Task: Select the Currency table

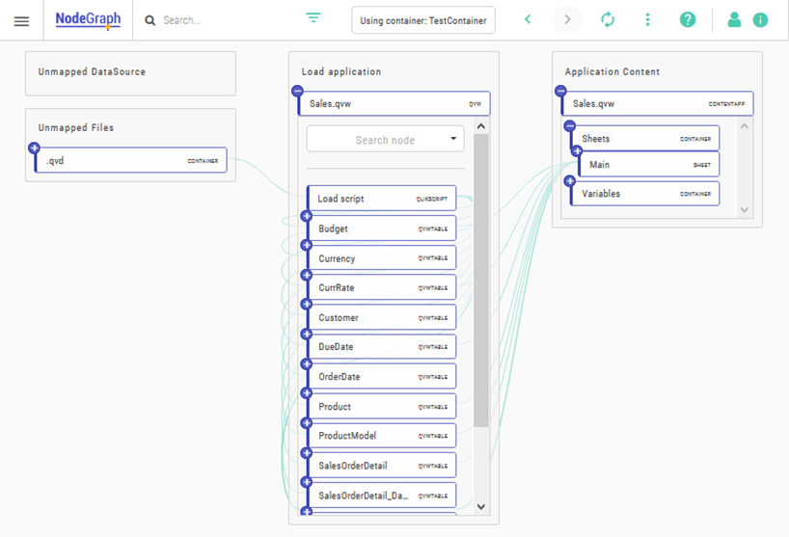Action: click(382, 258)
